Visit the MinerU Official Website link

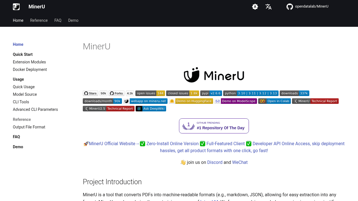point(112,143)
